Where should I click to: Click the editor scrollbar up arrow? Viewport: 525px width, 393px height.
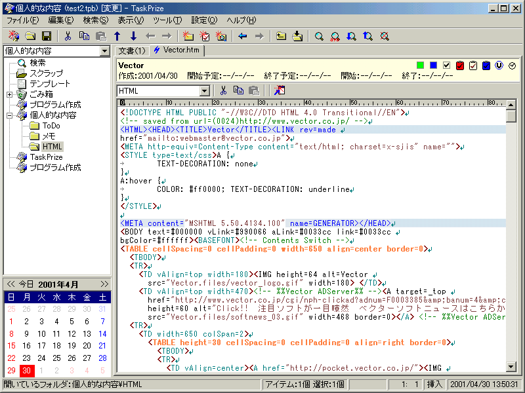click(x=511, y=104)
